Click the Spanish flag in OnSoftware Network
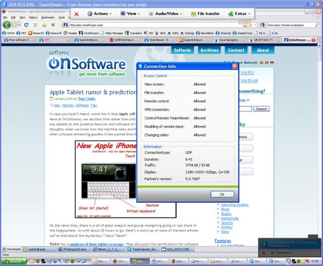 pos(261,63)
